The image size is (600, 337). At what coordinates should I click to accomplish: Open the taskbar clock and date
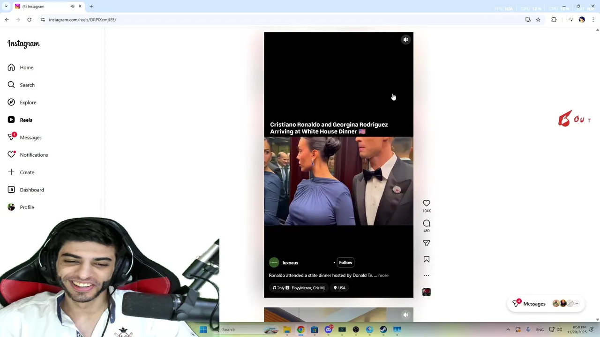pos(577,330)
